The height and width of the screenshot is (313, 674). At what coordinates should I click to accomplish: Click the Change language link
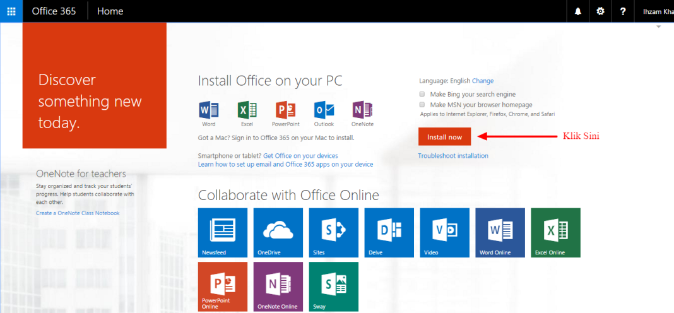[x=483, y=81]
